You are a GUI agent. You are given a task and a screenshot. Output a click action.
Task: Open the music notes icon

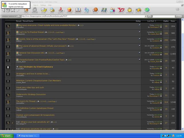click(87, 10)
